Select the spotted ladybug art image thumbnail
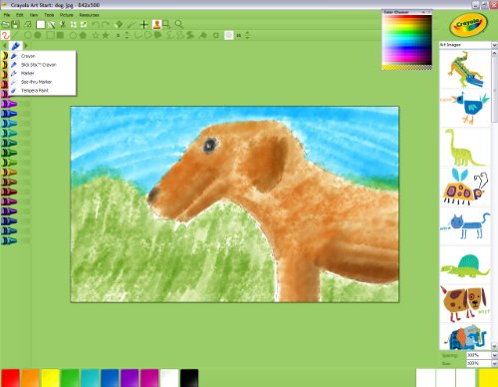Screen dimensions: 498x387 pyautogui.click(x=465, y=187)
